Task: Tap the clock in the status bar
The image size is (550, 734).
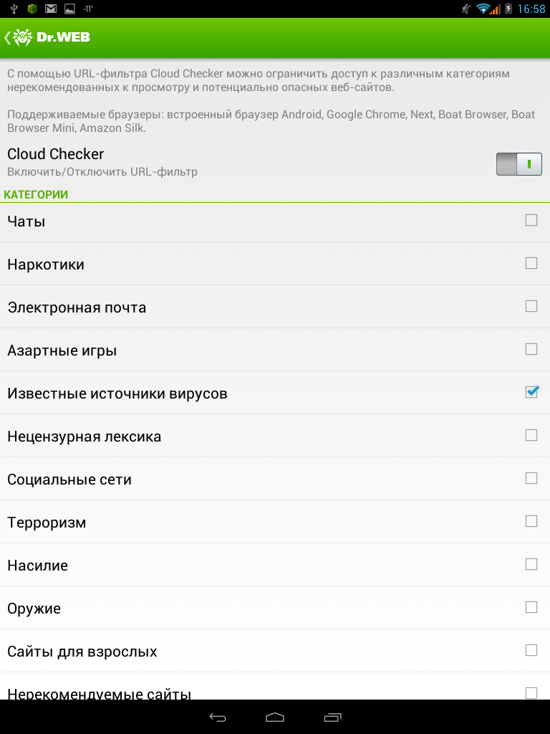Action: coord(531,9)
